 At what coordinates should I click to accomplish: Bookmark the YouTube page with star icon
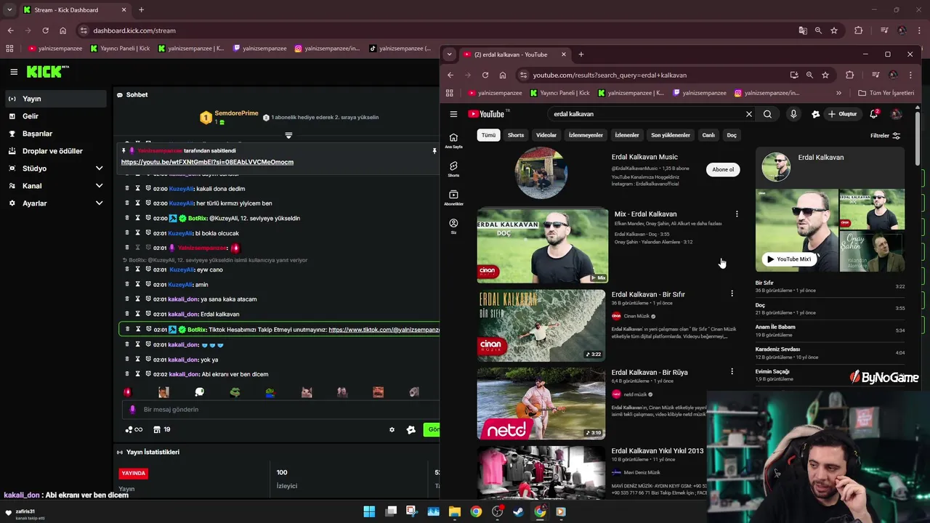(825, 75)
